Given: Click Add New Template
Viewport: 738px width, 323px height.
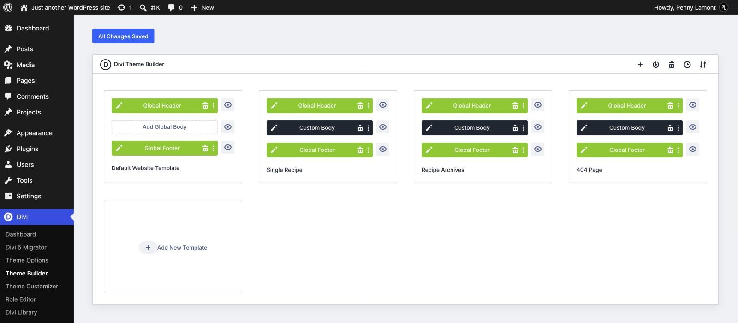Looking at the screenshot, I should click(x=173, y=248).
